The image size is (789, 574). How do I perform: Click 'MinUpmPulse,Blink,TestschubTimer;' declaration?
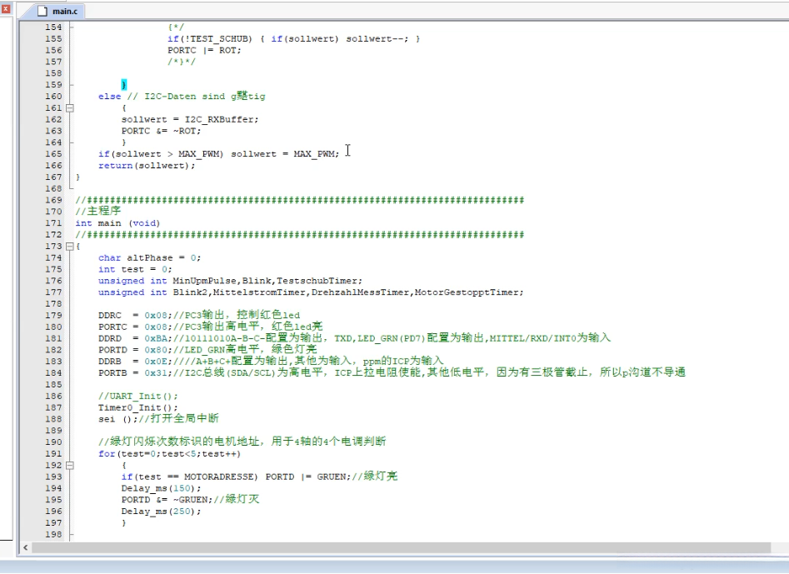tap(267, 281)
